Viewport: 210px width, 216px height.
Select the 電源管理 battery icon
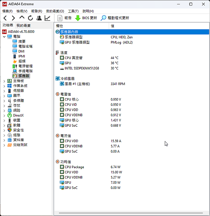(x=15, y=66)
